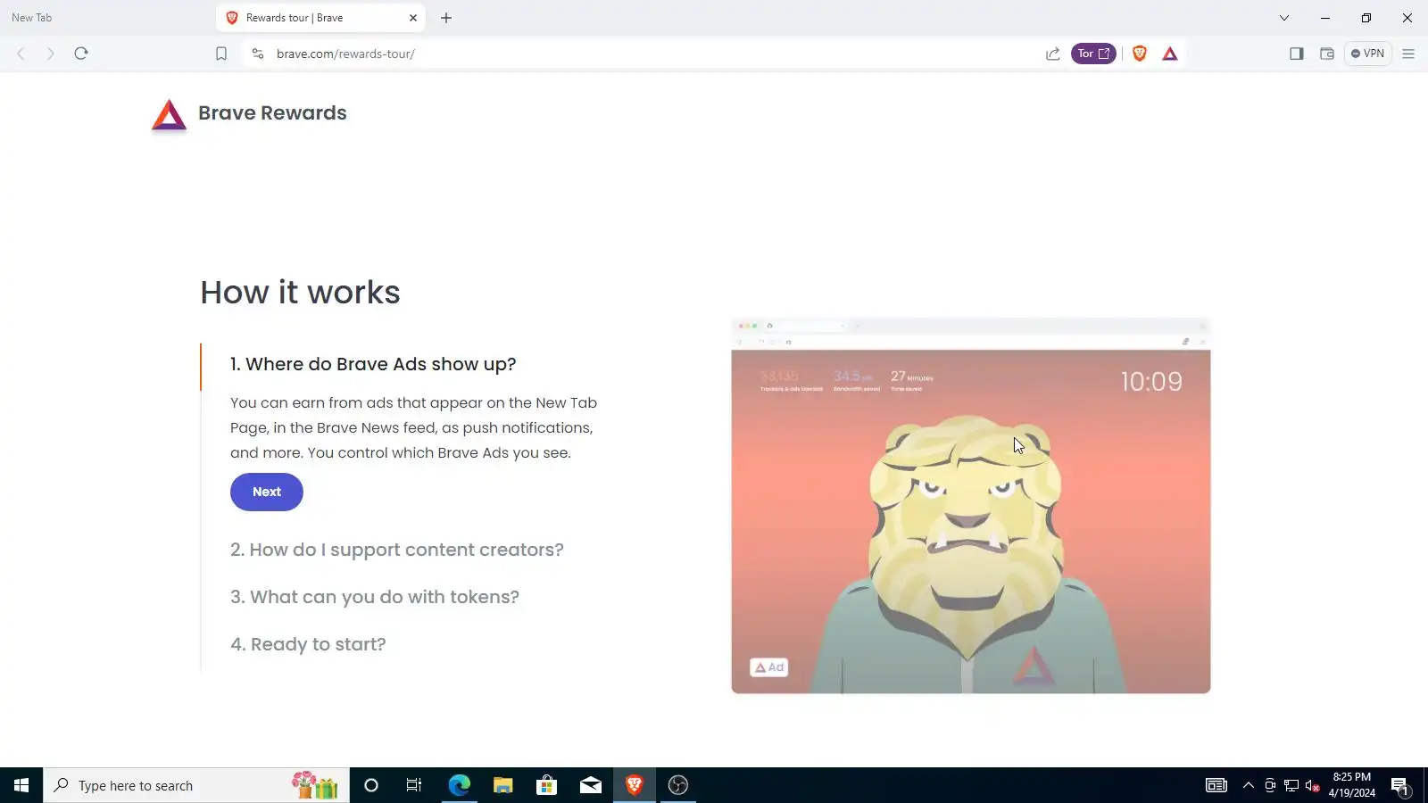Click the Next button

(267, 492)
